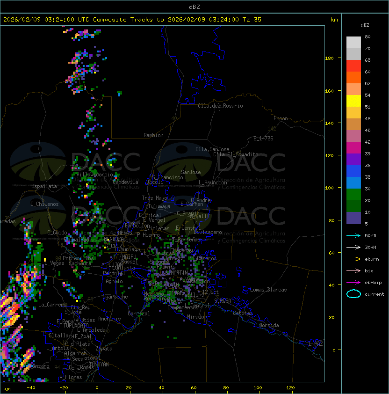Click the 'Anchoris' map label
This screenshot has width=389, height=394.
(x=109, y=319)
